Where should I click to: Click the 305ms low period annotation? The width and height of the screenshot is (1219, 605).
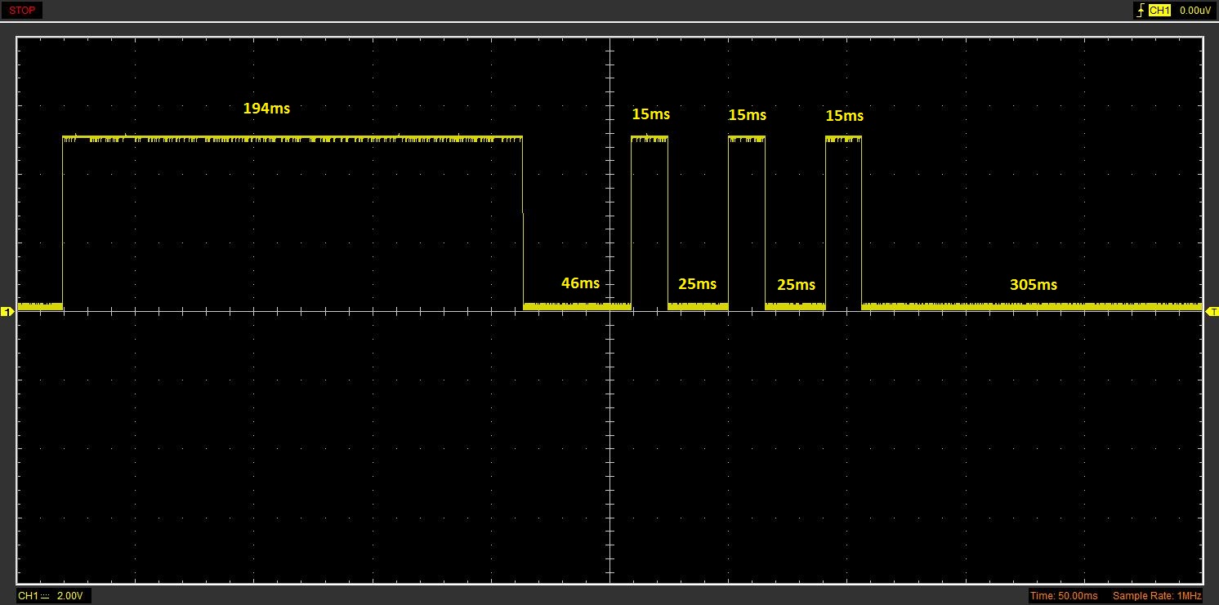click(1034, 285)
